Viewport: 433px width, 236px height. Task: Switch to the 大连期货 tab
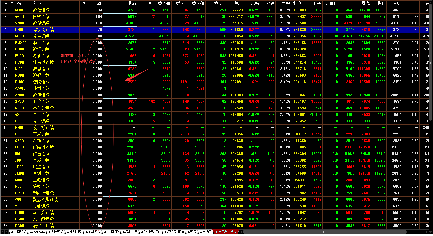(55, 232)
